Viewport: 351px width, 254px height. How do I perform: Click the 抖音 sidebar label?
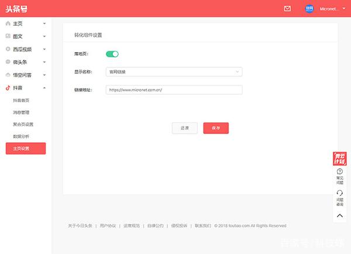tap(18, 88)
